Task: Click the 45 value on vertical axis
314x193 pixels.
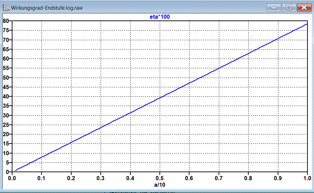Action: 6,87
